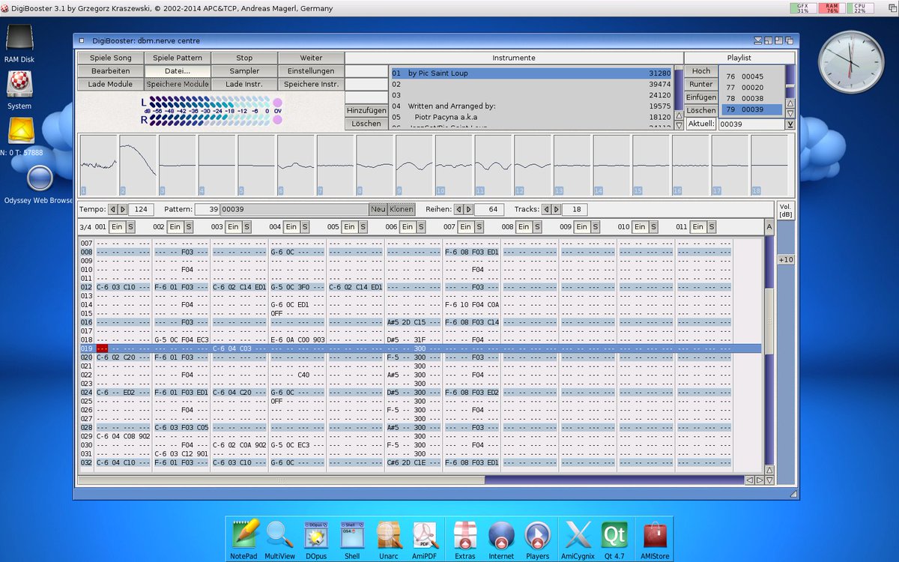Viewport: 899px width, 562px height.
Task: Decrease tempo with left arrow
Action: tap(113, 210)
